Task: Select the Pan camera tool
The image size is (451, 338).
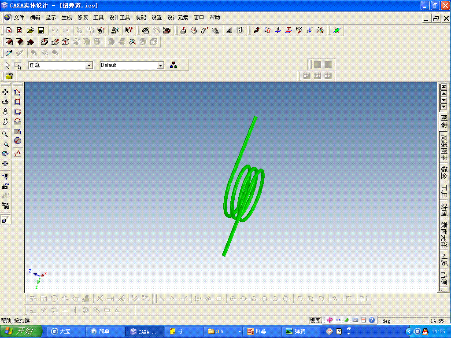Action: tap(5, 92)
